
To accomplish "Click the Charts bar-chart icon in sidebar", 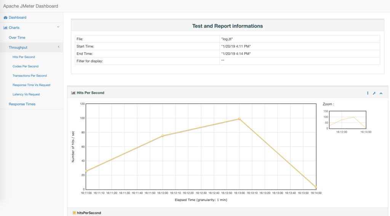I will pos(5,28).
